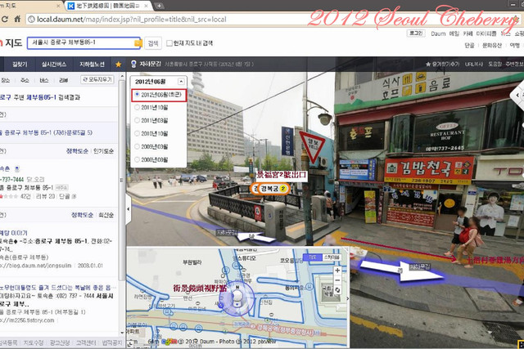The width and height of the screenshot is (524, 349).
Task: Open the 길찾기 directions tab
Action: coord(20,64)
